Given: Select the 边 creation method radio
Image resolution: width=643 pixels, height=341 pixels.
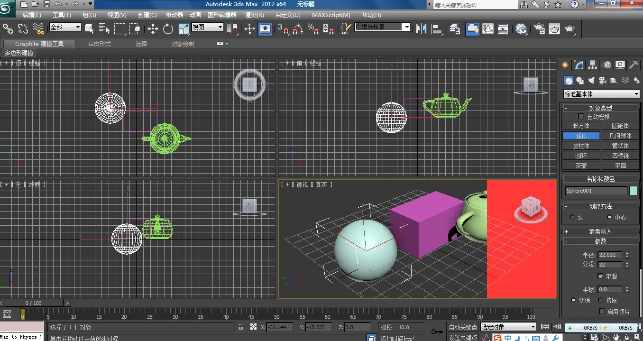Looking at the screenshot, I should point(572,217).
